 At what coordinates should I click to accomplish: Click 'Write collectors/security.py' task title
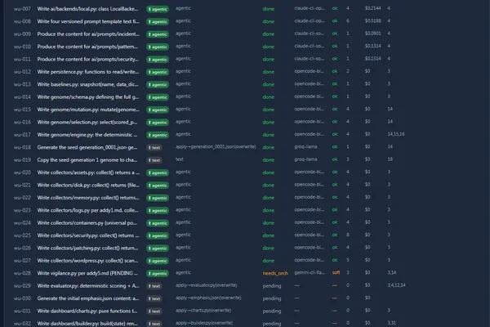pyautogui.click(x=88, y=235)
